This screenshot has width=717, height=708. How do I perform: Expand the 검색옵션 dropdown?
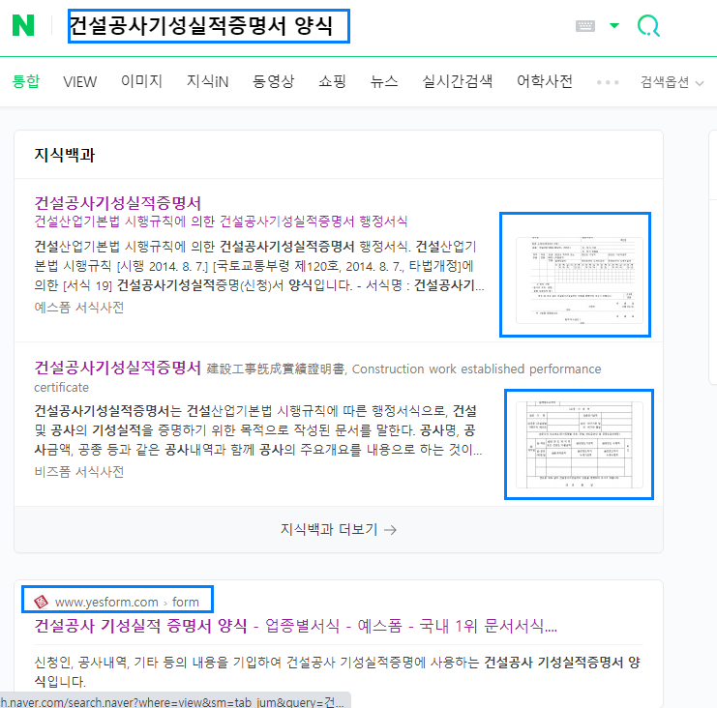[672, 82]
